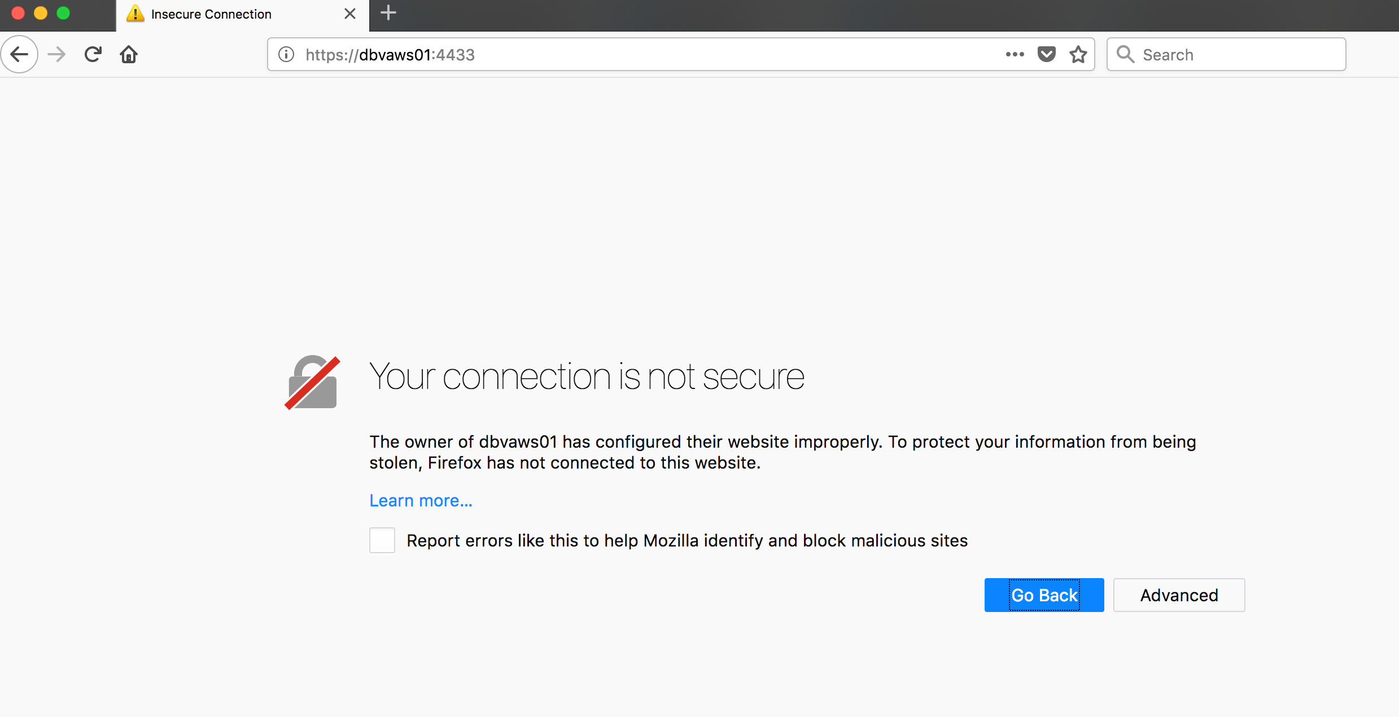Viewport: 1399px width, 717px height.
Task: Open the home page via house icon
Action: (x=129, y=54)
